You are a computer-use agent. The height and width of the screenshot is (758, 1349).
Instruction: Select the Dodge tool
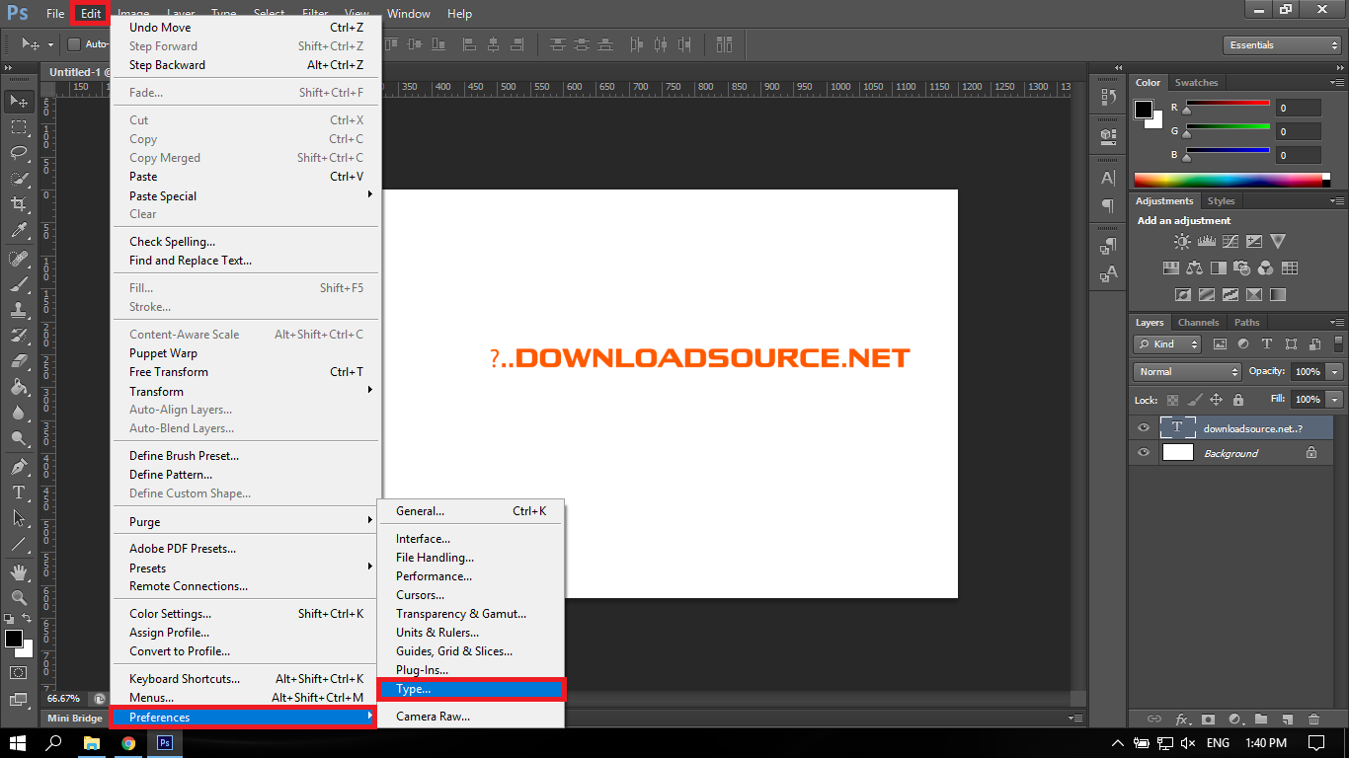[x=19, y=438]
